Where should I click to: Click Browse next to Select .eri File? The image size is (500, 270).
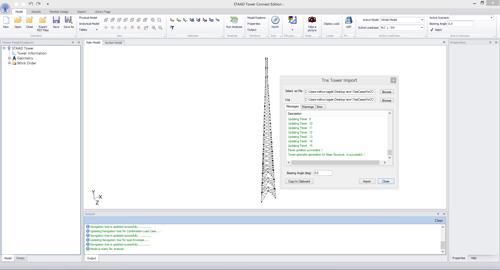point(387,92)
